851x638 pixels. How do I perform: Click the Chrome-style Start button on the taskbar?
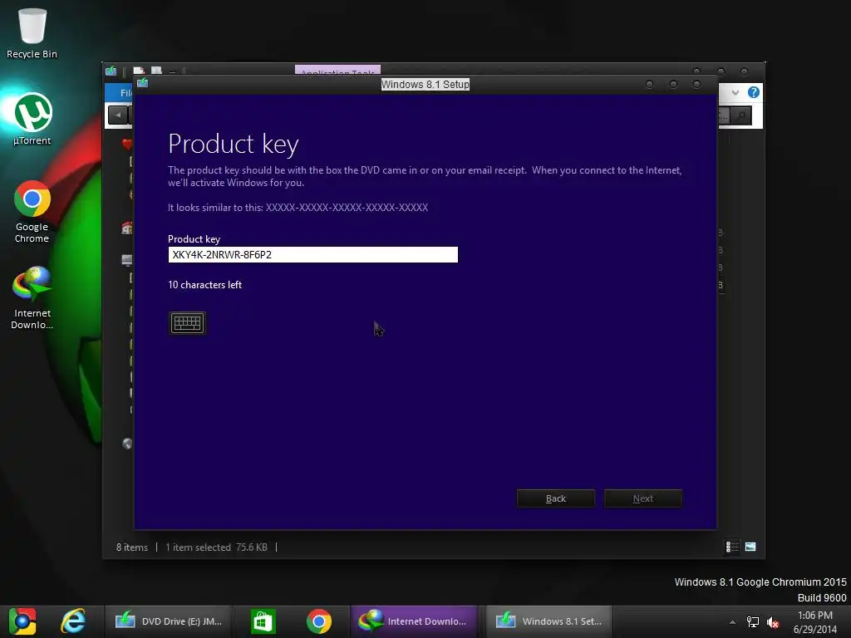tap(22, 621)
